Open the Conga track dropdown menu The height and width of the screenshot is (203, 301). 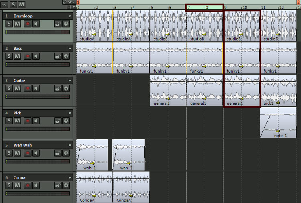tap(70, 177)
